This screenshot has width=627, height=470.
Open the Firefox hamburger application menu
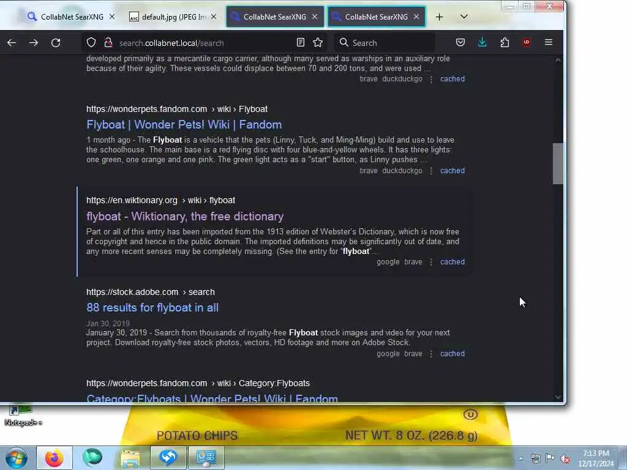click(x=549, y=42)
